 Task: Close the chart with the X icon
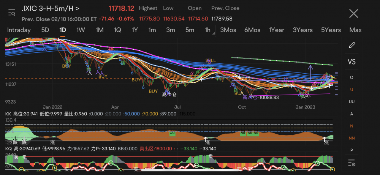point(353,14)
